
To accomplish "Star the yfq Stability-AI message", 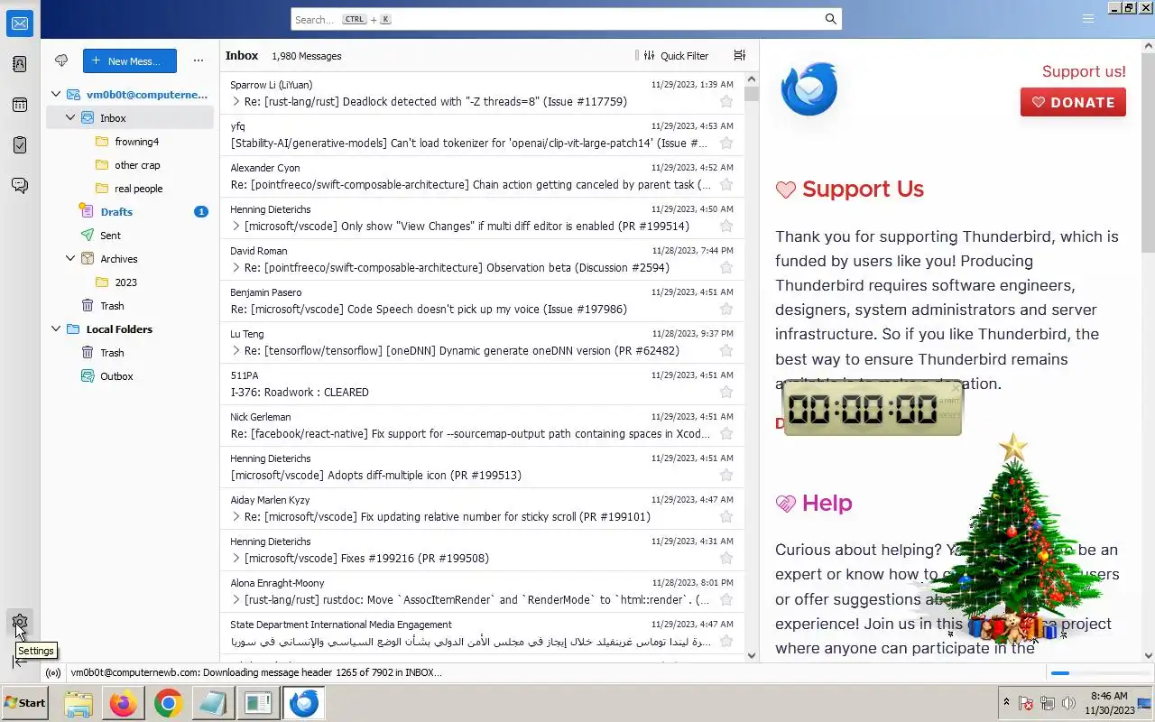I will [x=726, y=143].
